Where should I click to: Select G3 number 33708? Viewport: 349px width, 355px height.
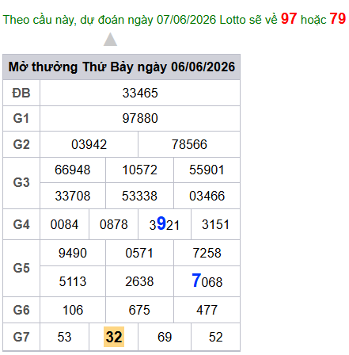[x=73, y=196]
